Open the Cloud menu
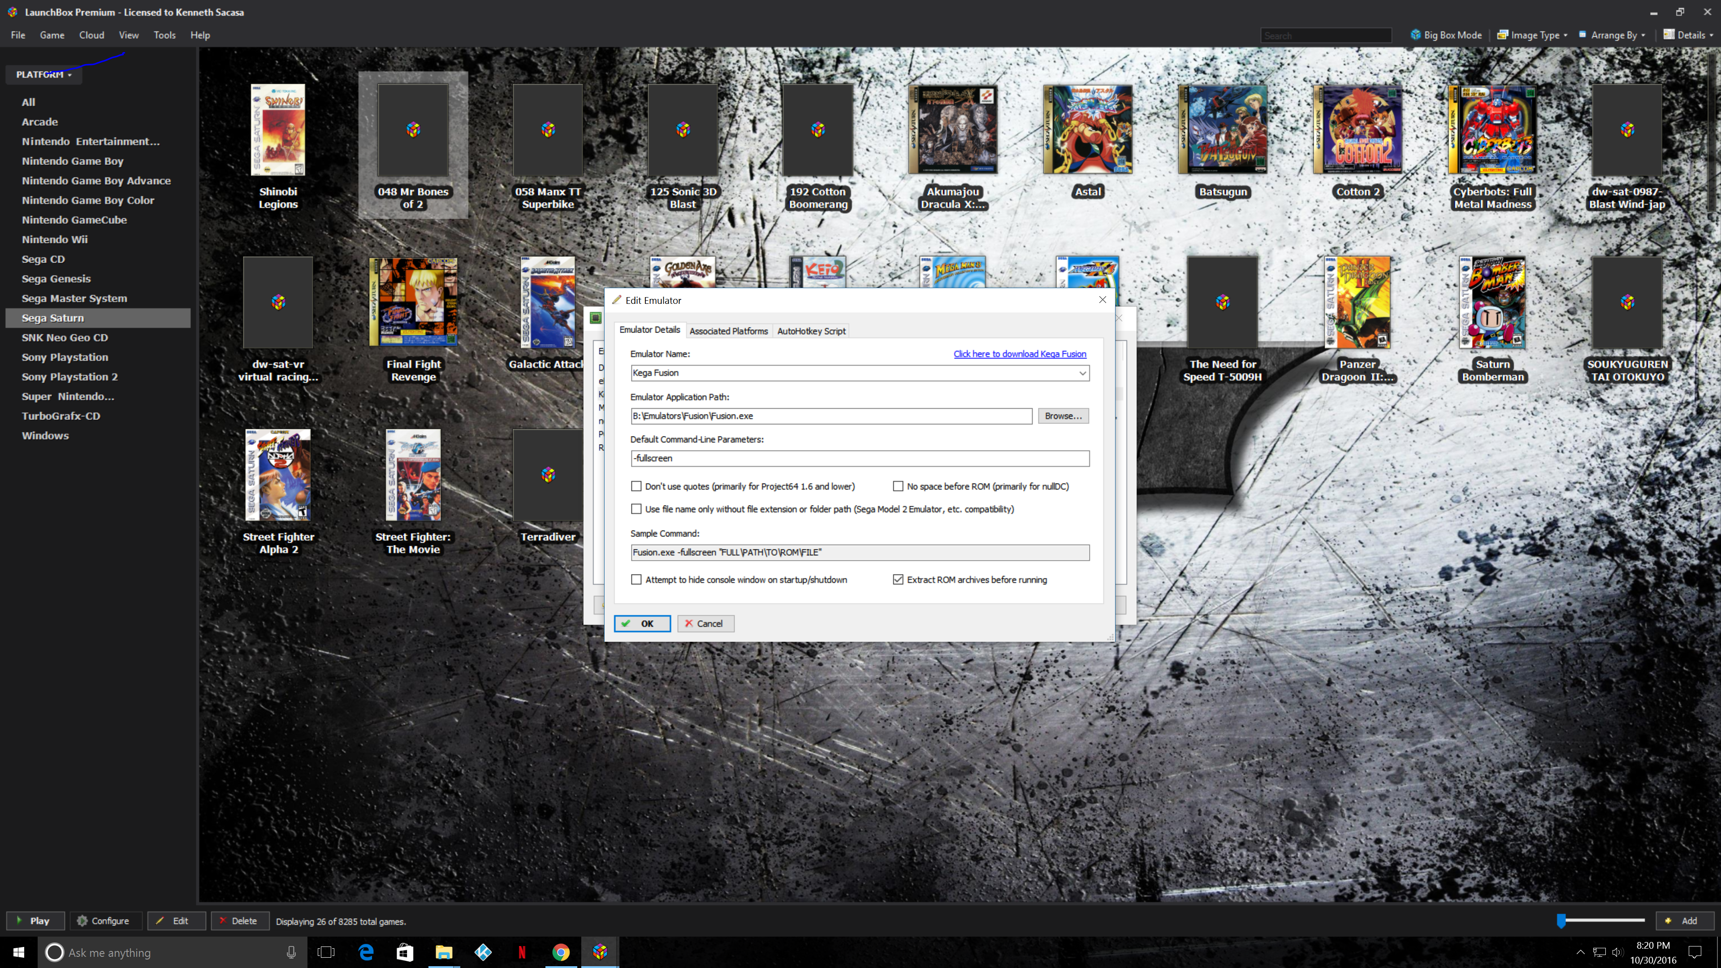The image size is (1721, 968). (91, 35)
